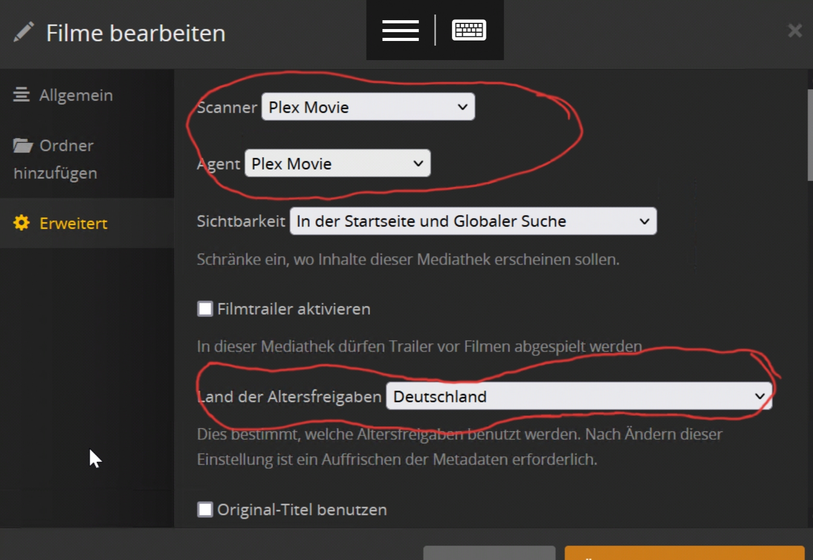Click the dialog's vertical scrollbar thumb
The image size is (813, 560).
click(810, 135)
